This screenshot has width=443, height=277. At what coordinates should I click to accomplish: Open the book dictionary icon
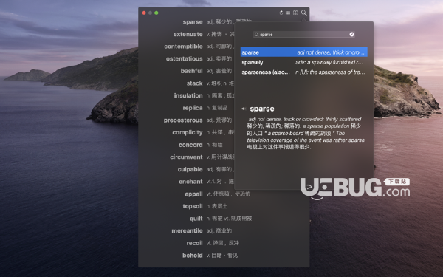coord(295,13)
